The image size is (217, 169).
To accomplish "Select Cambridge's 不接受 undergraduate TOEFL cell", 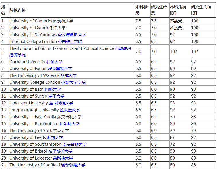I will coord(180,21).
